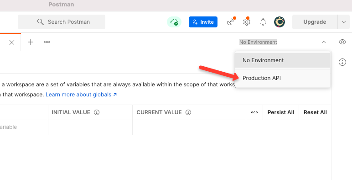This screenshot has width=352, height=180.
Task: Click the Search Postman field
Action: 62,22
